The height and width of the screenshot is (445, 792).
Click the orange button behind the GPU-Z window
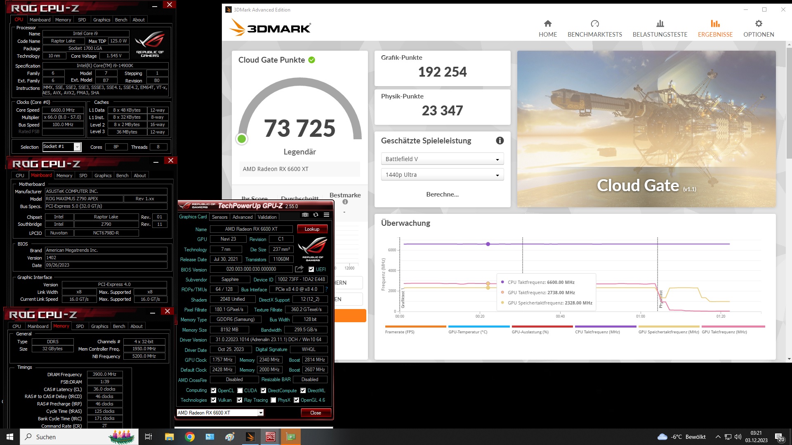pyautogui.click(x=350, y=316)
